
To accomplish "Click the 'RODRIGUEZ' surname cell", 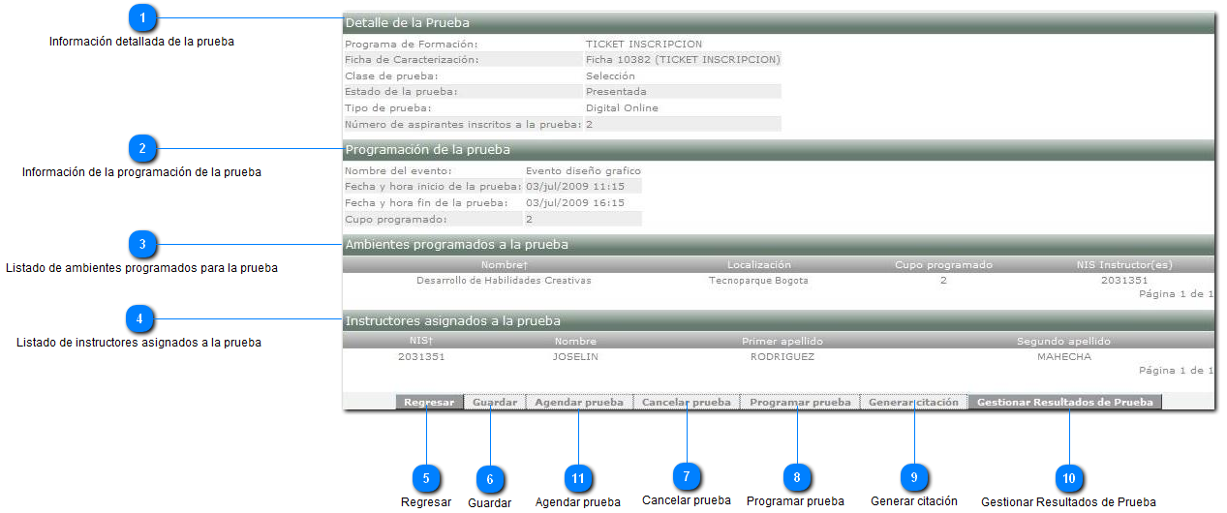I will [x=782, y=357].
